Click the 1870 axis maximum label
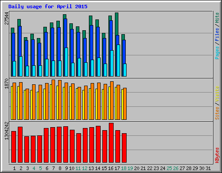This screenshot has width=222, height=173. pyautogui.click(x=7, y=83)
